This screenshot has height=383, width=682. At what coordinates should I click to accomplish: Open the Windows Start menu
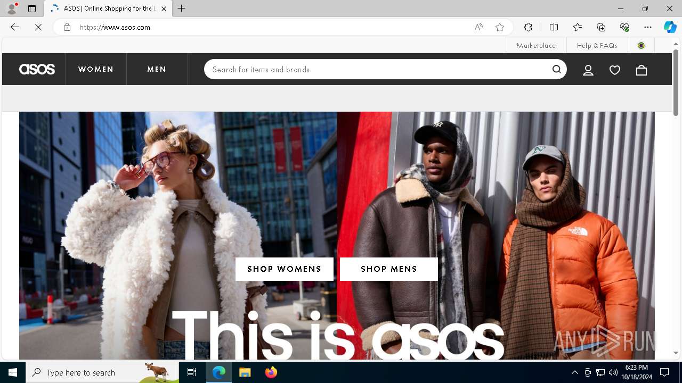click(13, 372)
